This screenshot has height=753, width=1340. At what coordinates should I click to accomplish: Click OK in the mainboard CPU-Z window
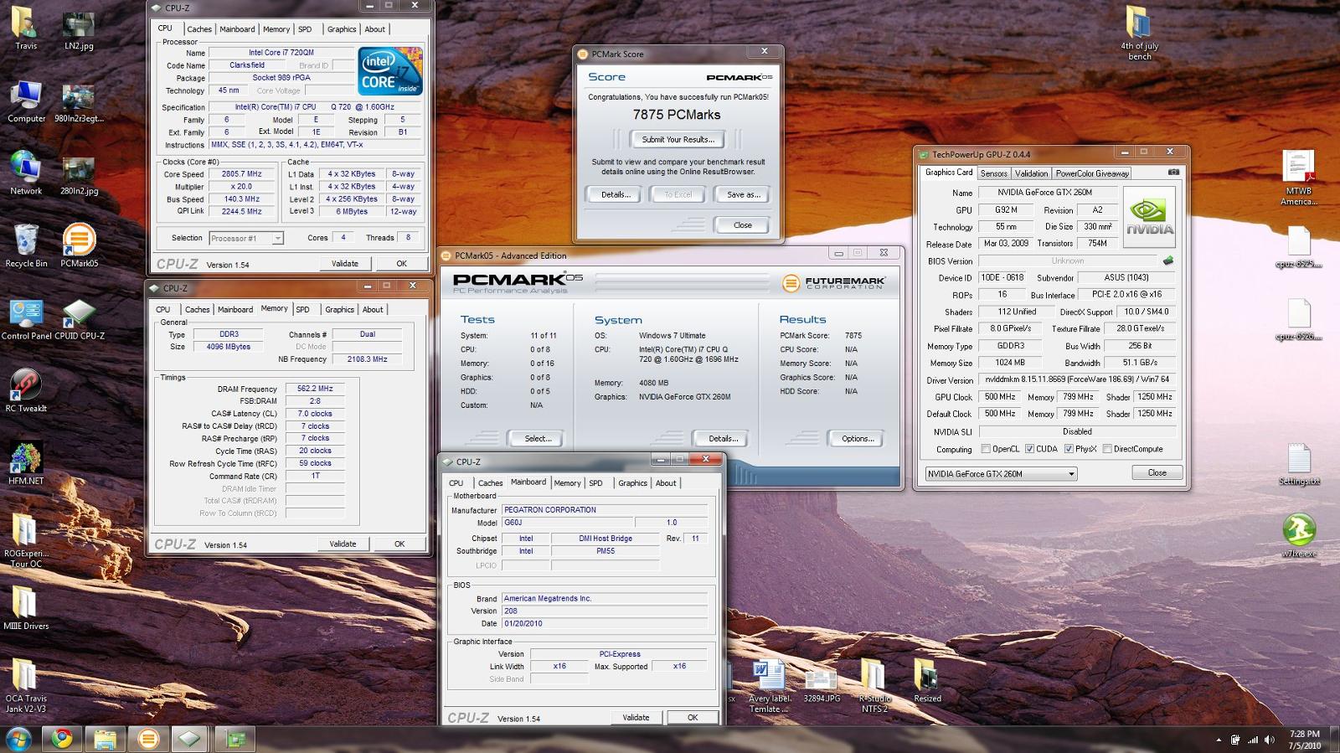693,717
